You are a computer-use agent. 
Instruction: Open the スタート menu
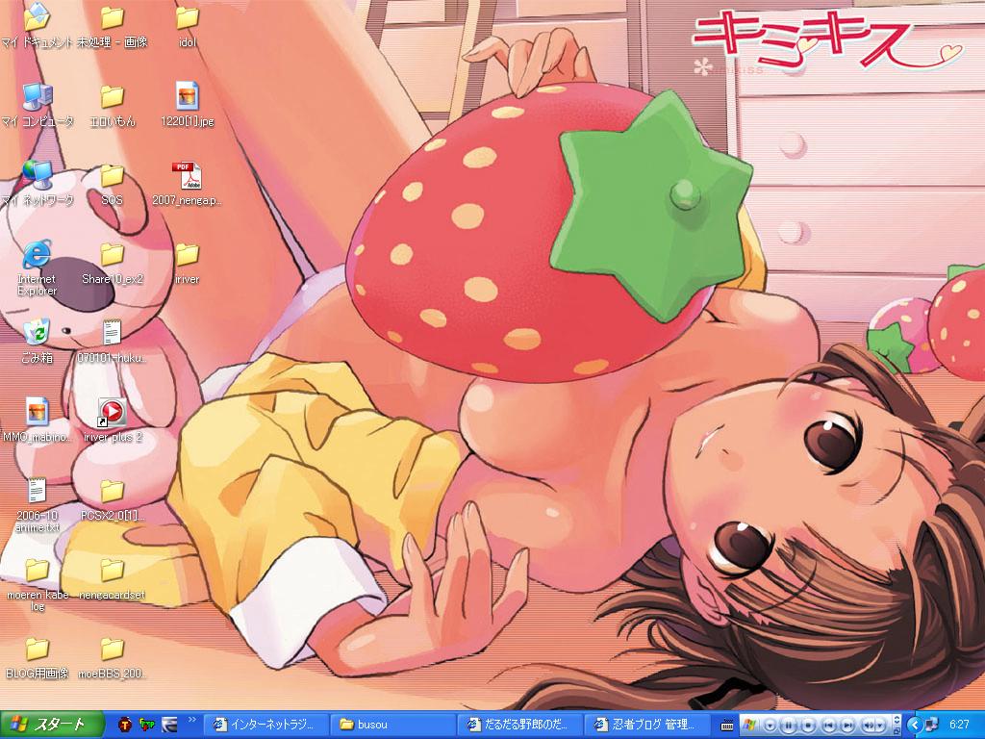pyautogui.click(x=52, y=725)
